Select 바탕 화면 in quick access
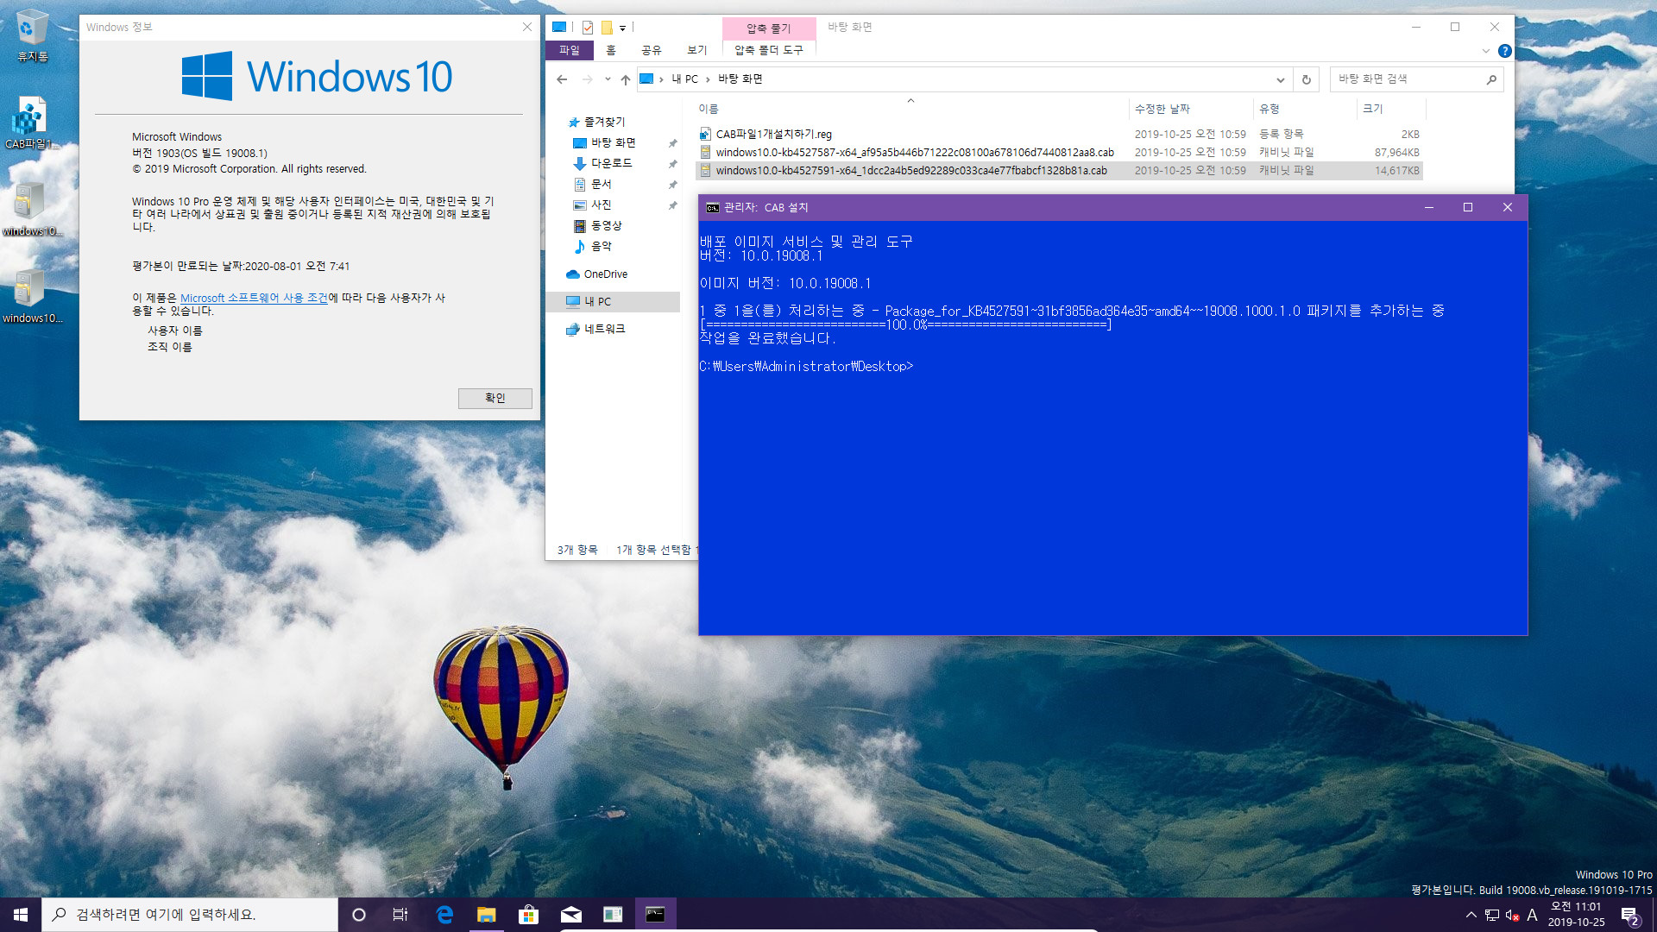 coord(613,142)
